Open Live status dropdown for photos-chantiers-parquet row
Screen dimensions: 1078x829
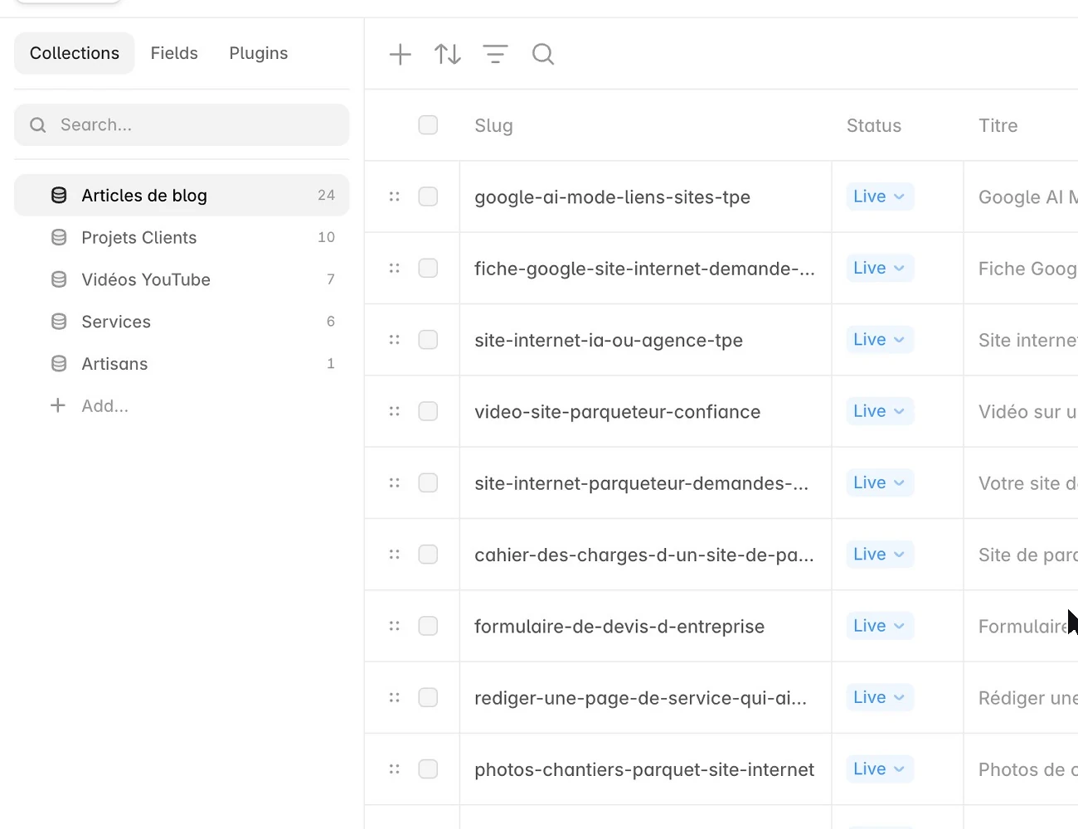pyautogui.click(x=880, y=769)
